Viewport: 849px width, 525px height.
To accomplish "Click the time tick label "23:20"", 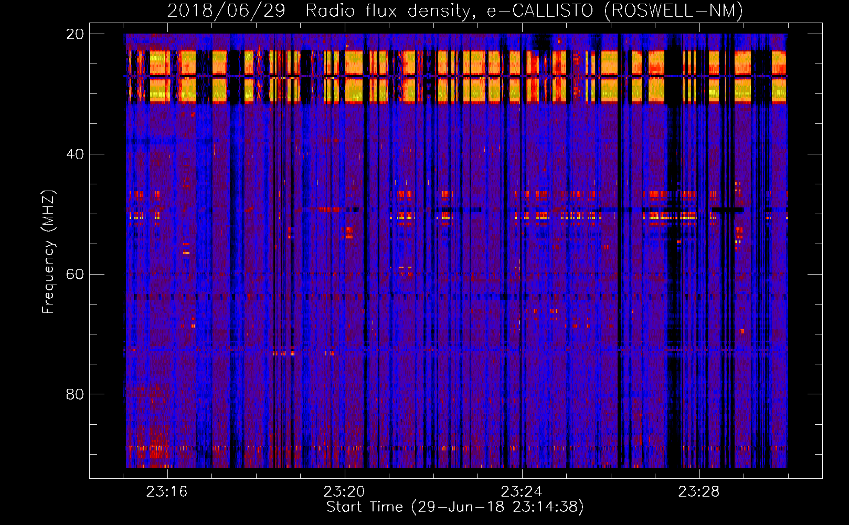I will (344, 491).
